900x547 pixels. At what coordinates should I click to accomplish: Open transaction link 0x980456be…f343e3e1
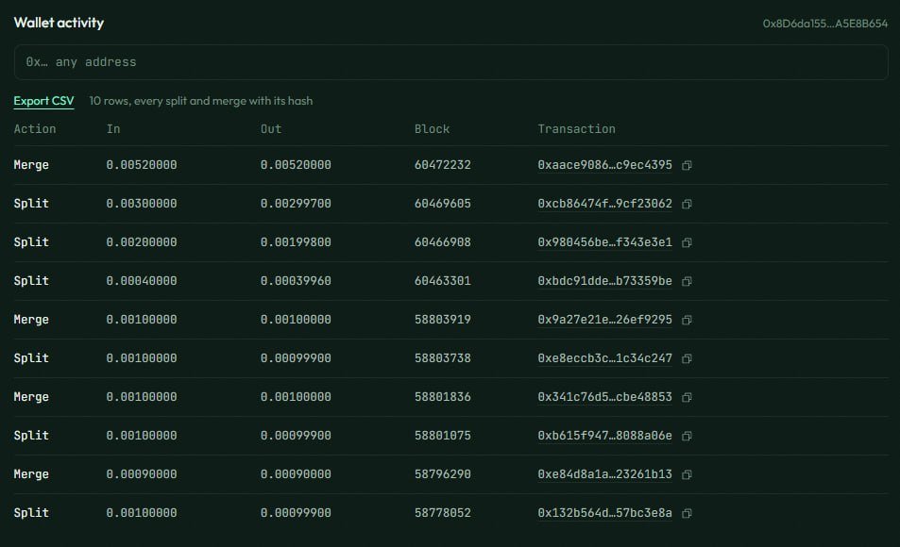pyautogui.click(x=604, y=242)
